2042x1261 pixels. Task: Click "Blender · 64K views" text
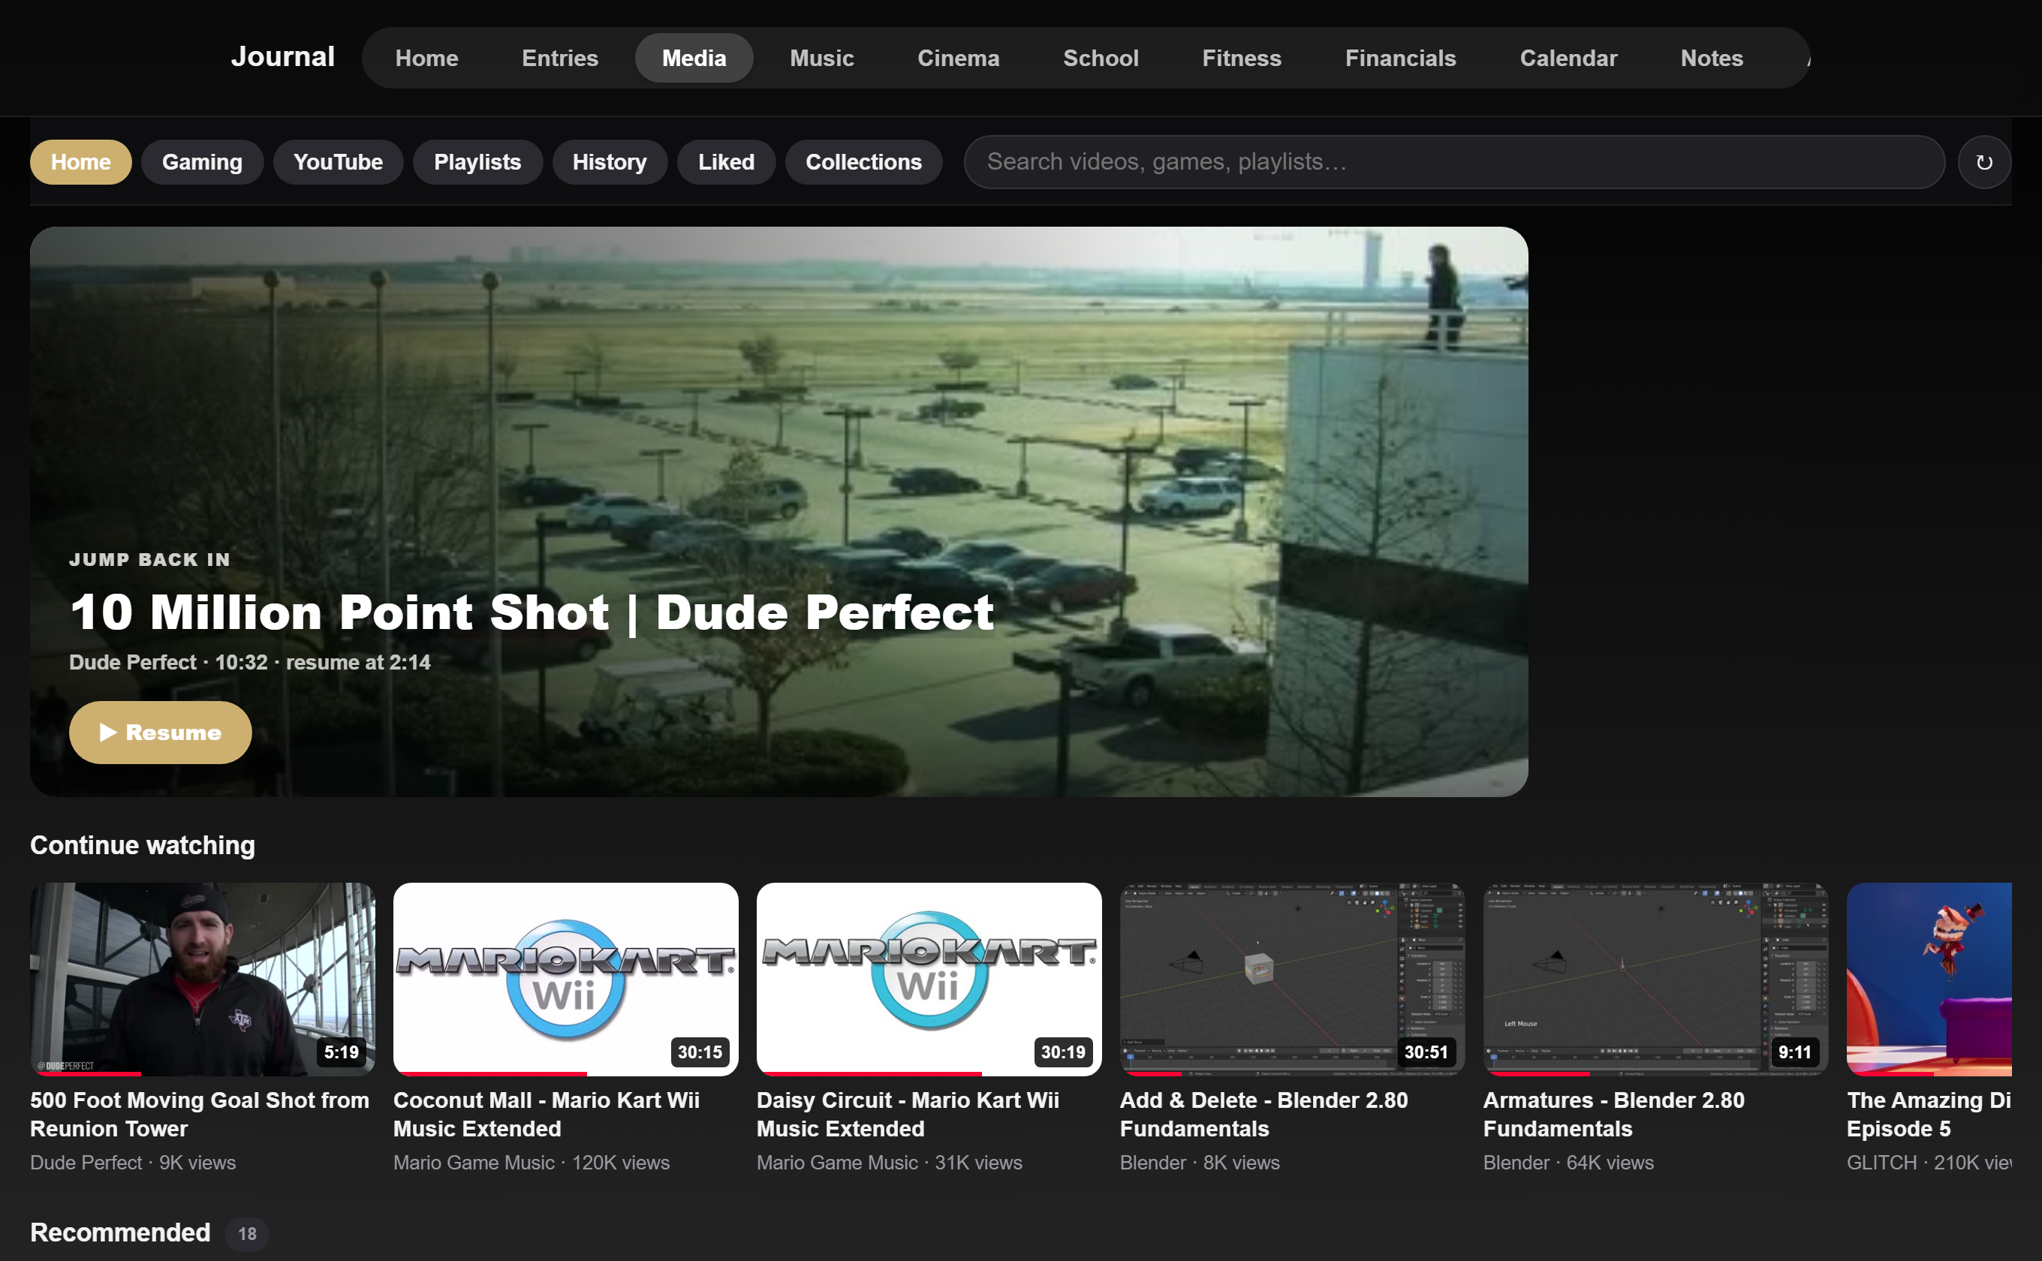point(1568,1163)
